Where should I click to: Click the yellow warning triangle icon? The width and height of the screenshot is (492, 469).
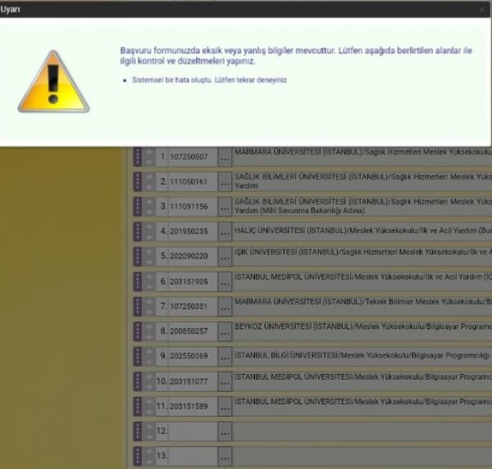(x=53, y=82)
